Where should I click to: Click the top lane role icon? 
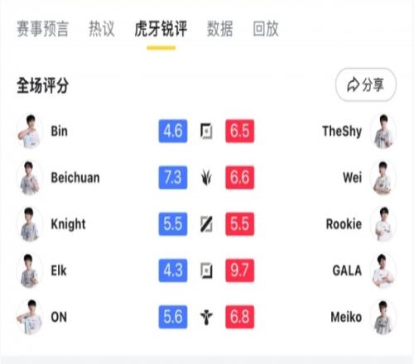pyautogui.click(x=206, y=131)
